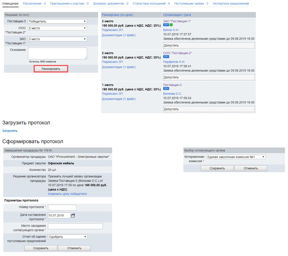Open the Поставщик-3 ranking dropdown

57,21
